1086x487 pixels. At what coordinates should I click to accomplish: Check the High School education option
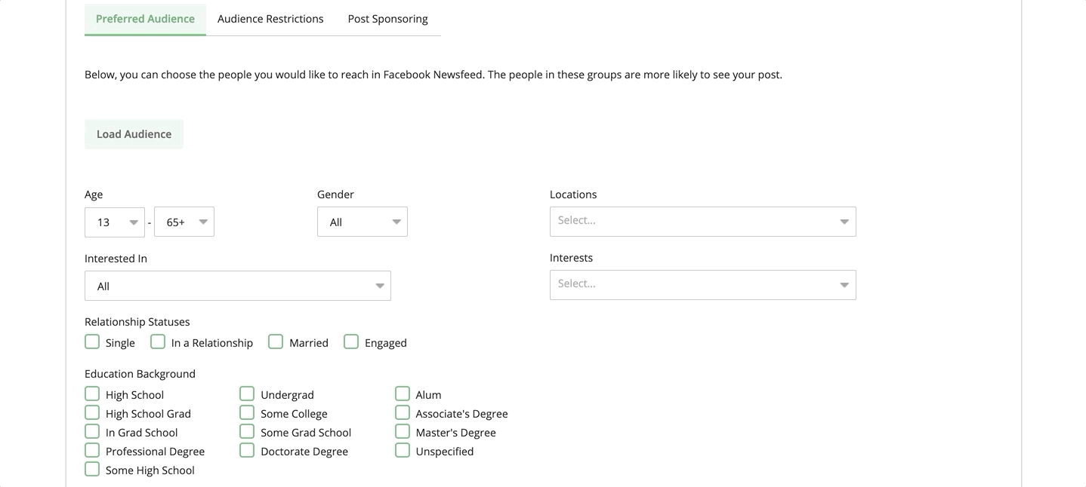91,394
